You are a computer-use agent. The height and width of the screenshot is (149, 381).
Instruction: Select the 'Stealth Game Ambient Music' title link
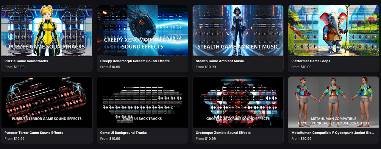220,61
